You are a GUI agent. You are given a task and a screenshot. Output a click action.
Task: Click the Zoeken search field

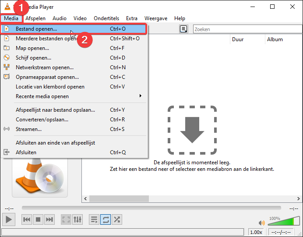[x=248, y=29]
